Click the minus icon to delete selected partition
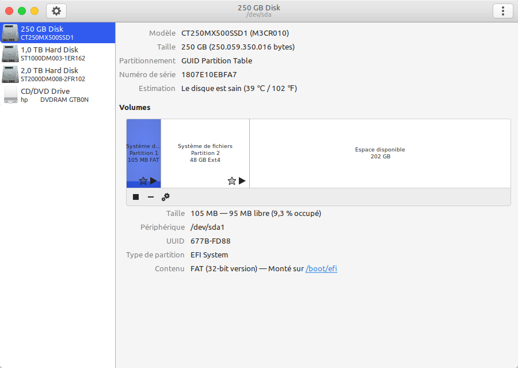 151,197
